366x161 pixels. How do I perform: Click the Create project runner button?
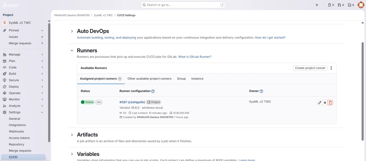(x=310, y=68)
